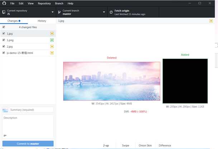Click the red Deleted label
Viewport: 218px width, 149px height.
coord(112,58)
